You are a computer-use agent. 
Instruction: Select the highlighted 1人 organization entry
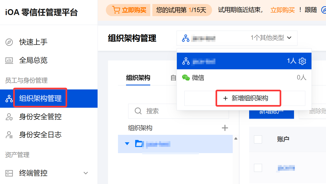244,61
